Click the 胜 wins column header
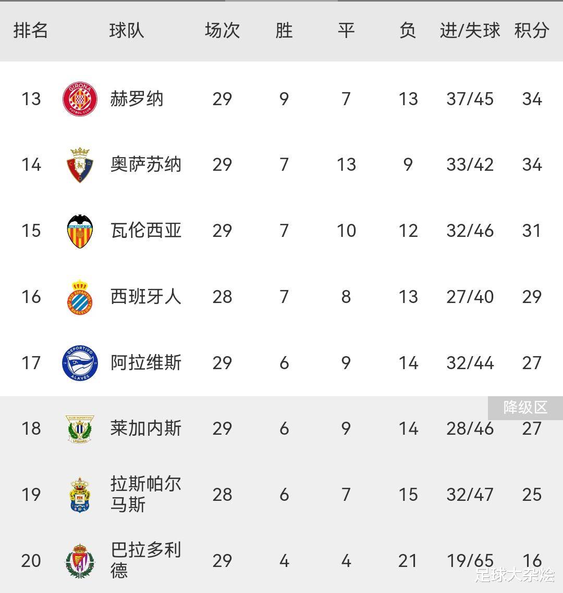 point(284,31)
